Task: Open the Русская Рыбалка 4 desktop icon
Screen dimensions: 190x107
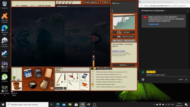Action: [x=5, y=42]
